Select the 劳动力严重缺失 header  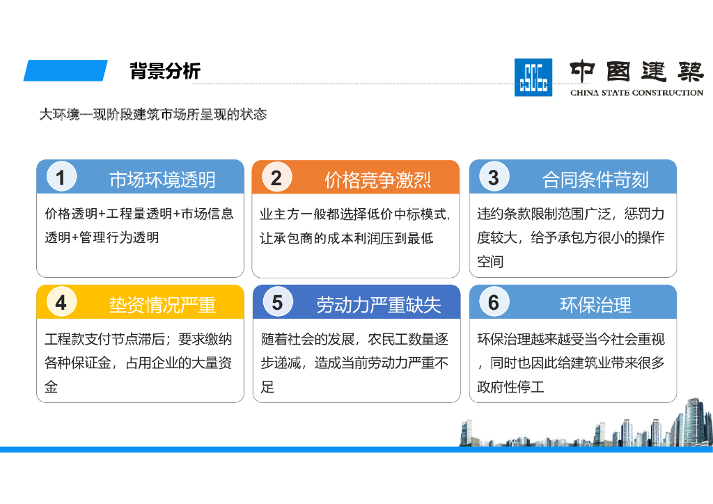[x=378, y=305]
